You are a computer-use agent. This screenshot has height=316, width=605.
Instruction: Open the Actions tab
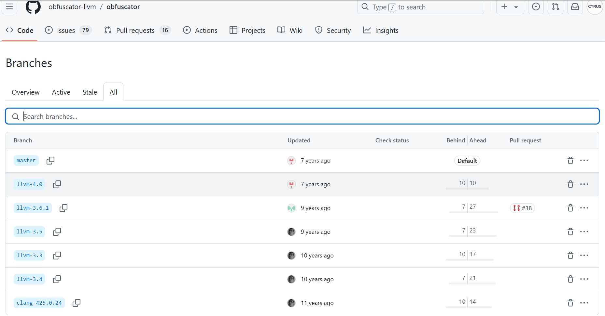[200, 30]
